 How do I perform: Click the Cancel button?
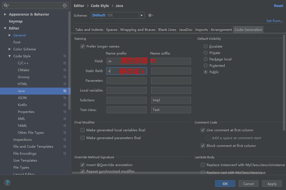249,184
